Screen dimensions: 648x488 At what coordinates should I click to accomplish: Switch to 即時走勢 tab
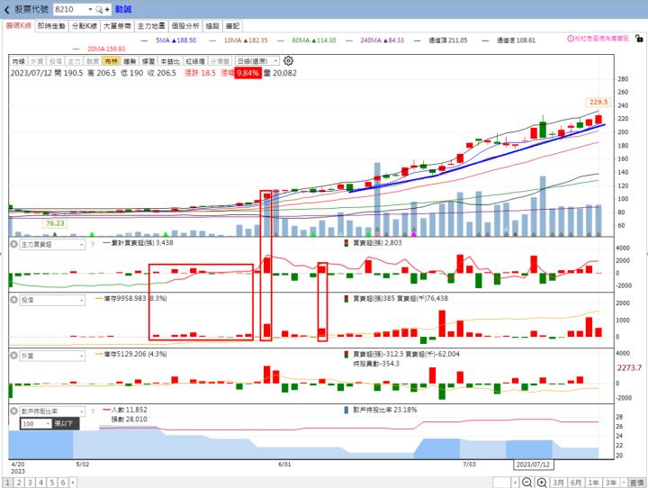[51, 26]
